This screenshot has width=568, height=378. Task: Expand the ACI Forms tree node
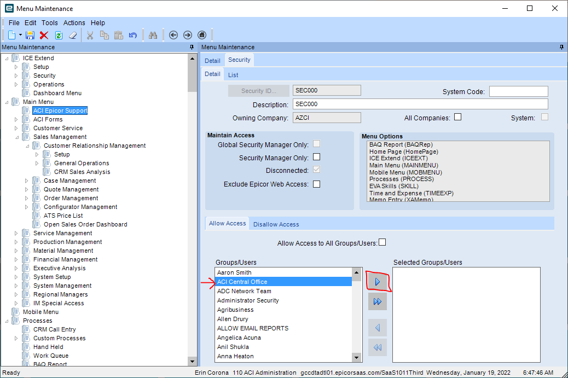pos(16,119)
